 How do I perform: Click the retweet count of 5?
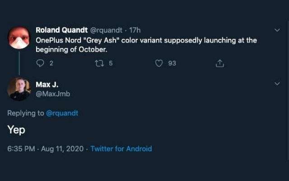(111, 64)
